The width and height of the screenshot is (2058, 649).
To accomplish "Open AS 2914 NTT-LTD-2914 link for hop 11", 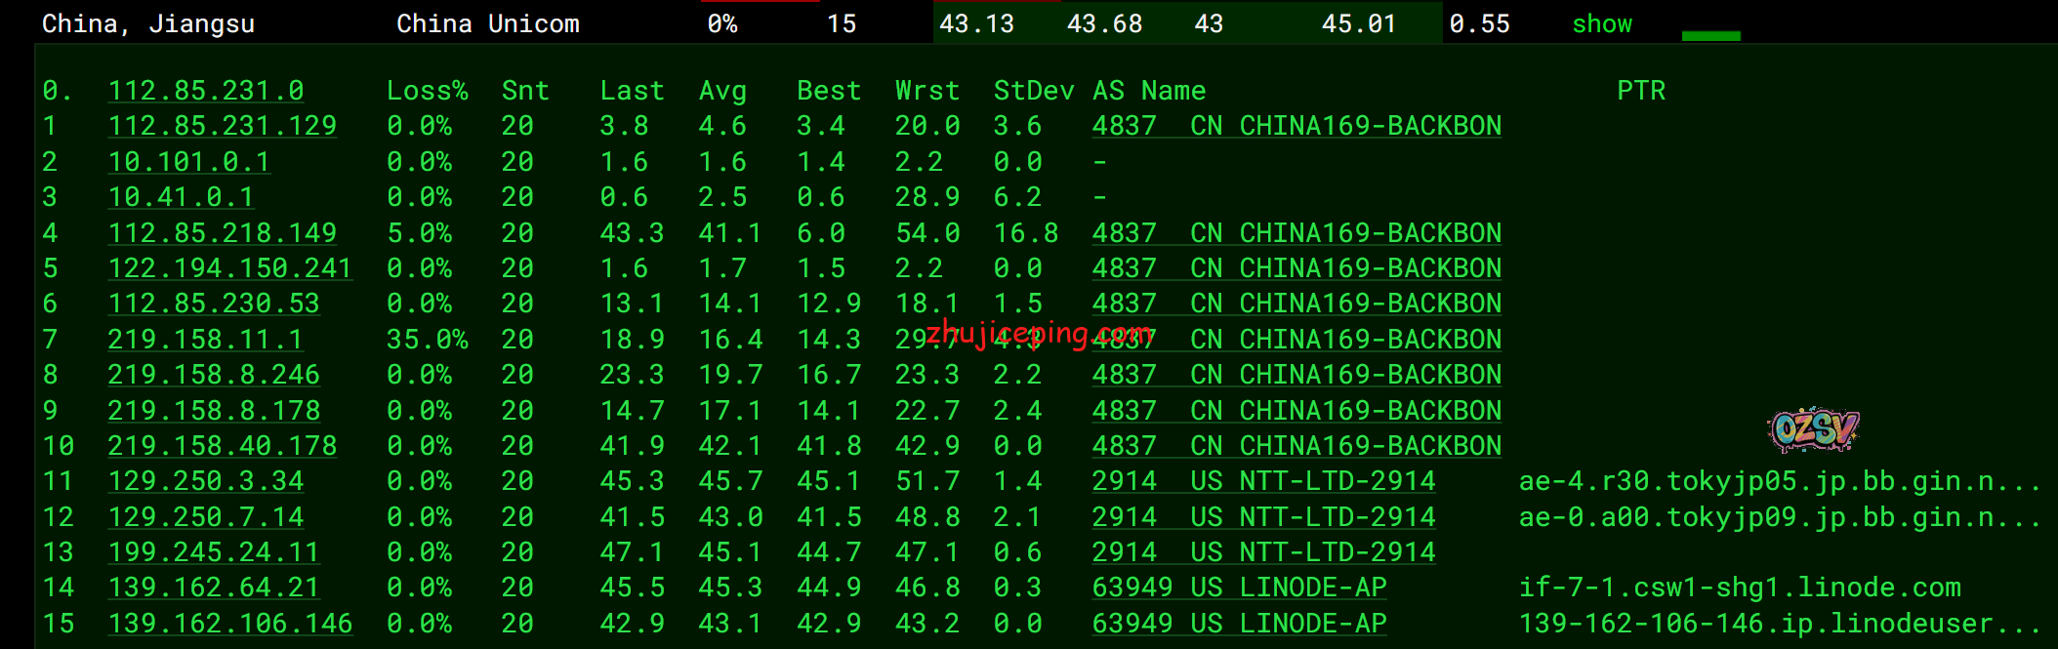I will click(1263, 481).
